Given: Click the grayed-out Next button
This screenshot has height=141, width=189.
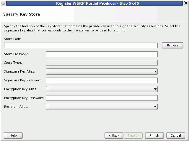Looking at the screenshot, I should 133,135.
